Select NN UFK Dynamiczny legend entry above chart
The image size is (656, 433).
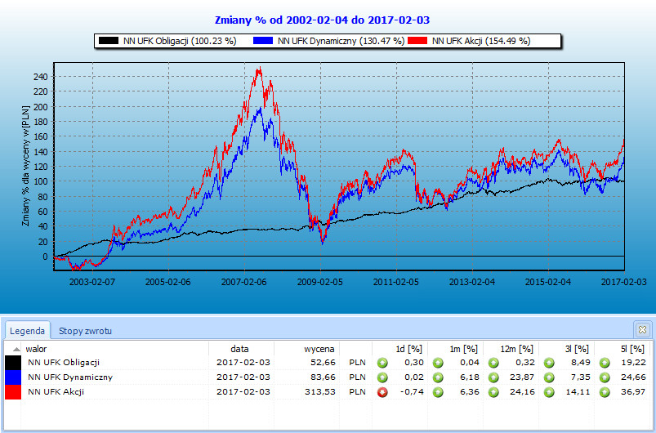click(x=328, y=41)
